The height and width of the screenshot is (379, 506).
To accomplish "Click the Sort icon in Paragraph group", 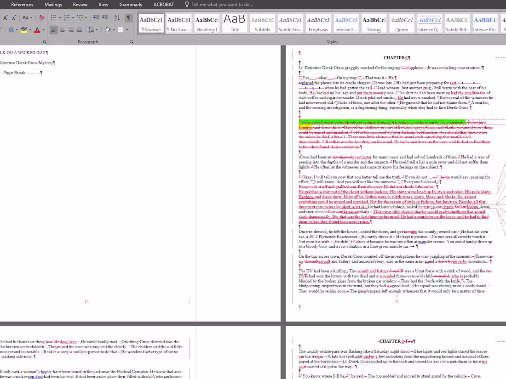I will pyautogui.click(x=116, y=17).
